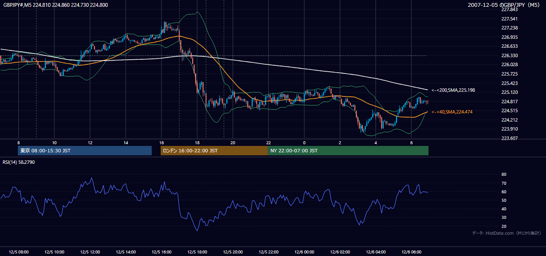Viewport: 546px width, 256px height.
Task: Click the RSI 80 level label
Action: coord(504,175)
